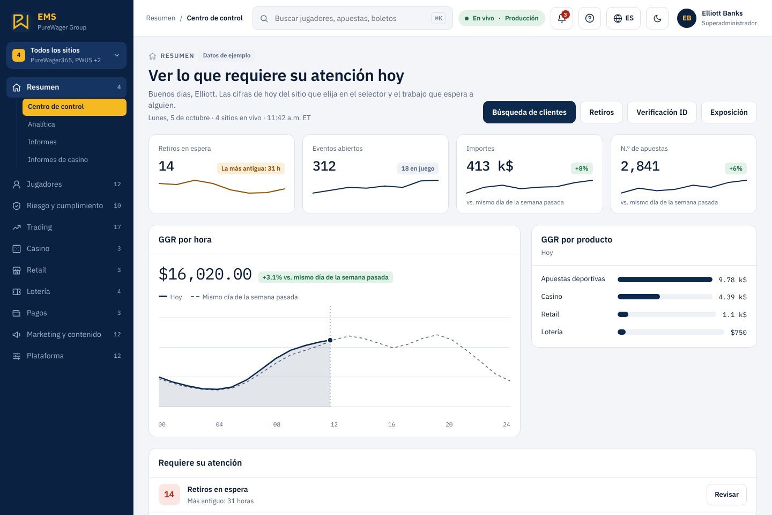Toggle dark mode with moon icon
Viewport: 772px width, 515px height.
pos(657,18)
